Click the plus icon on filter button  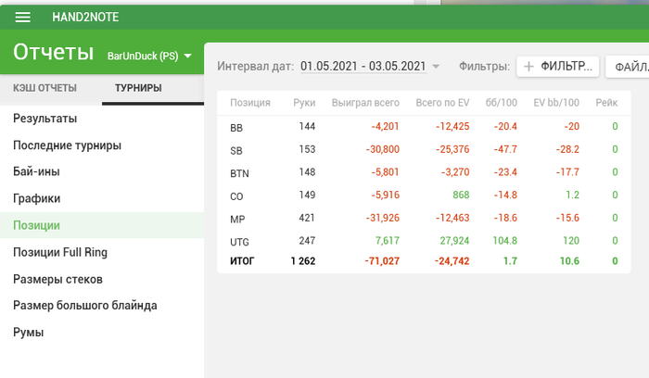[x=528, y=67]
